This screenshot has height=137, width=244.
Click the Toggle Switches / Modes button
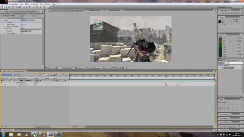[x=43, y=127]
